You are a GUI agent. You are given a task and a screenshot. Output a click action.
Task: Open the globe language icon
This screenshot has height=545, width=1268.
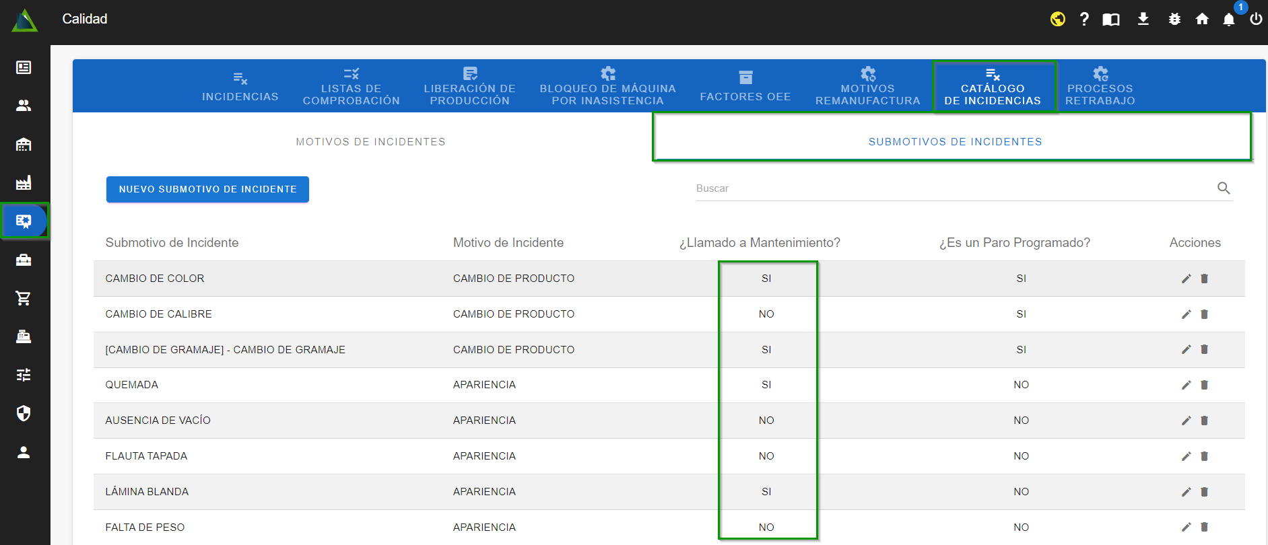tap(1057, 20)
